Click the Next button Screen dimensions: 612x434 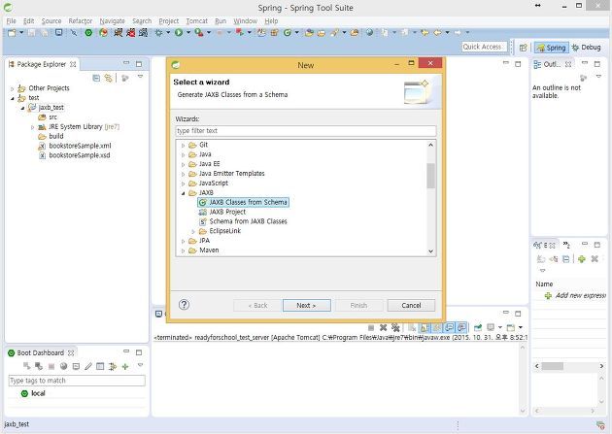[306, 305]
